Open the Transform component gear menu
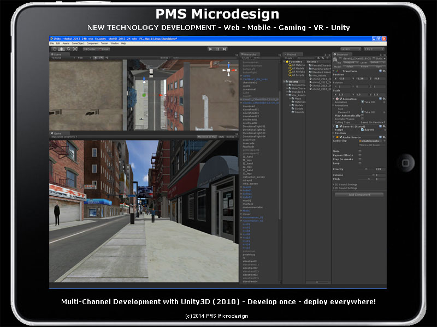Image resolution: width=437 pixels, height=327 pixels. click(384, 71)
